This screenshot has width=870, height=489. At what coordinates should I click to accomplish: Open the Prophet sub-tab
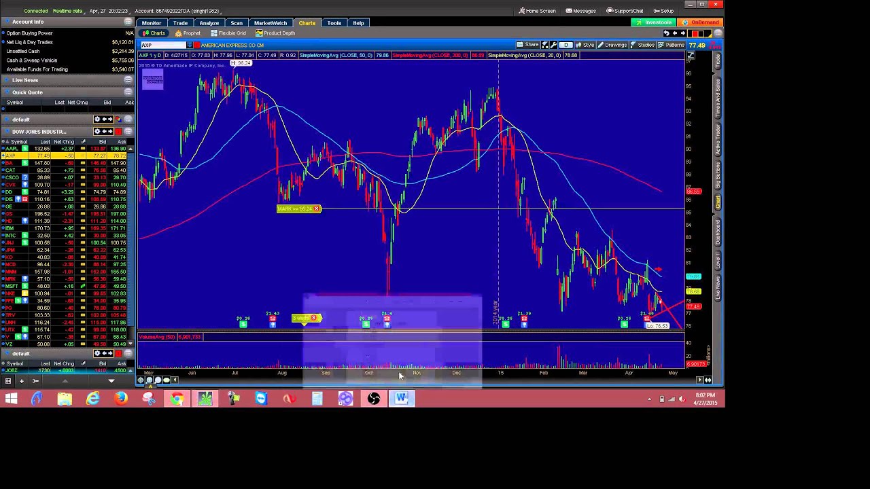click(x=188, y=33)
